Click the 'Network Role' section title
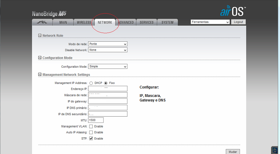Screen dimensions: 280x154 point(53,36)
